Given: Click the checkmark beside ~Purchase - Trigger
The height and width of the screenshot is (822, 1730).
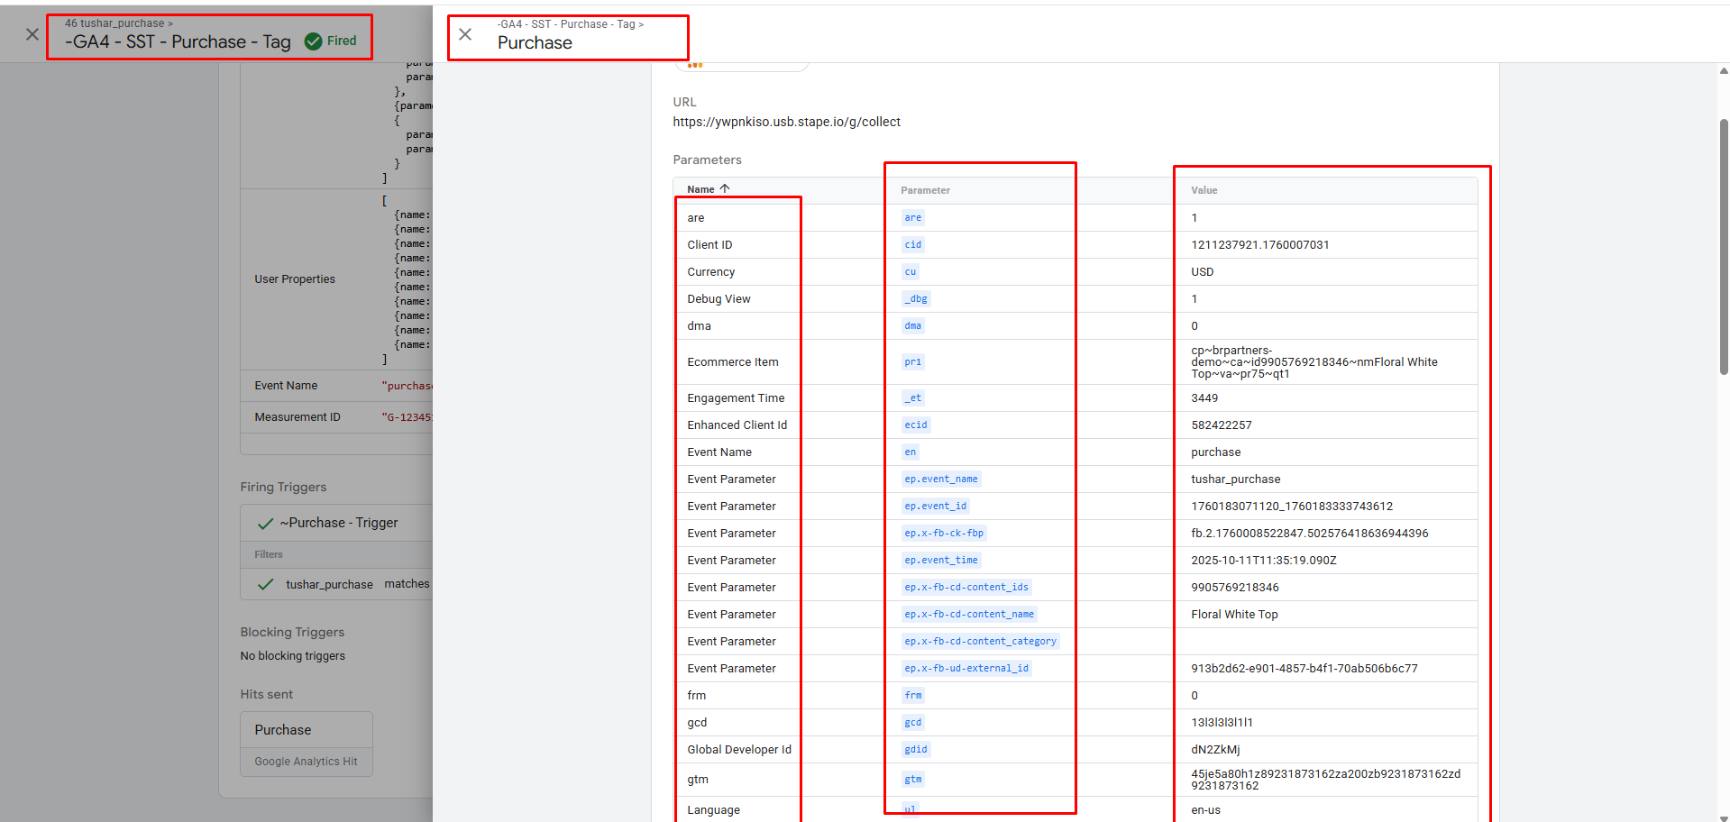Looking at the screenshot, I should coord(266,524).
